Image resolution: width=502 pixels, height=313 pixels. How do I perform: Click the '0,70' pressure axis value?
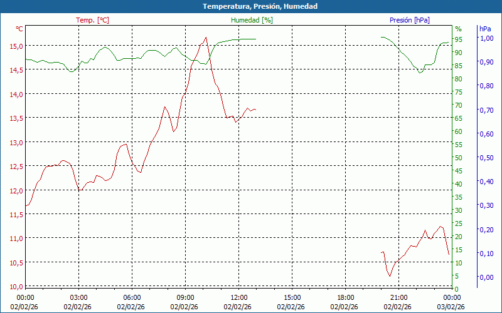click(486, 110)
